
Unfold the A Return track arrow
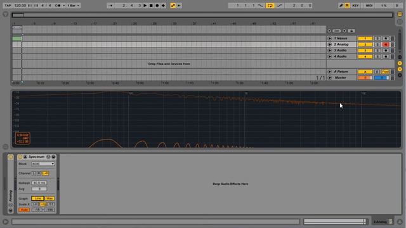330,72
